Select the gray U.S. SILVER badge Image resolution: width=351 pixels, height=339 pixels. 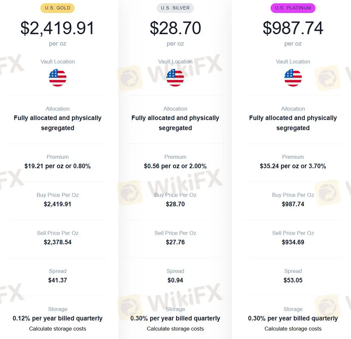click(x=175, y=8)
